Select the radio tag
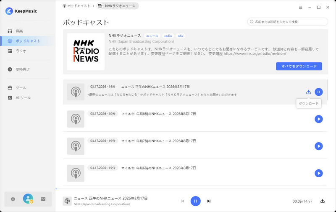Image resolution: width=336 pixels, height=212 pixels. pos(168,36)
